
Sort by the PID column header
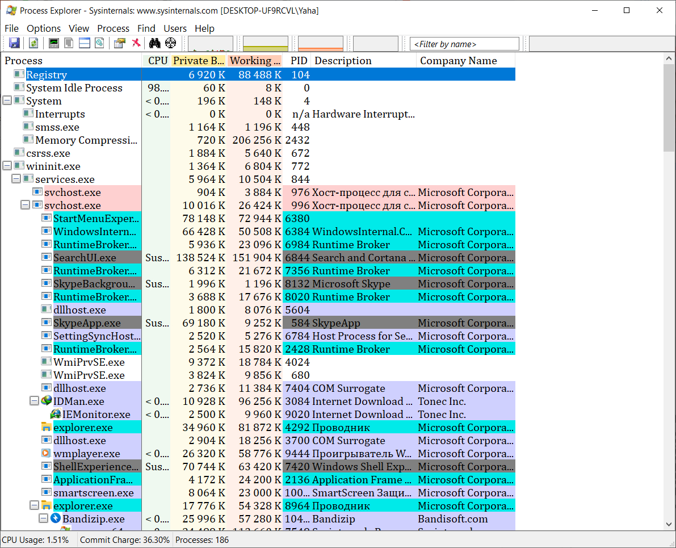click(x=297, y=60)
